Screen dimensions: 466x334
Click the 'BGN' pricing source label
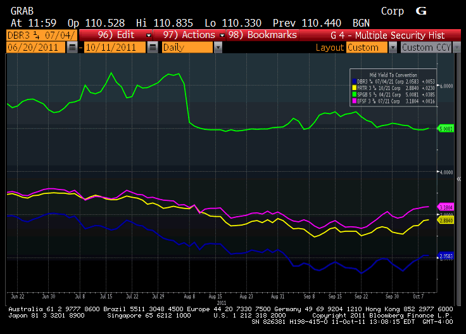[x=361, y=23]
